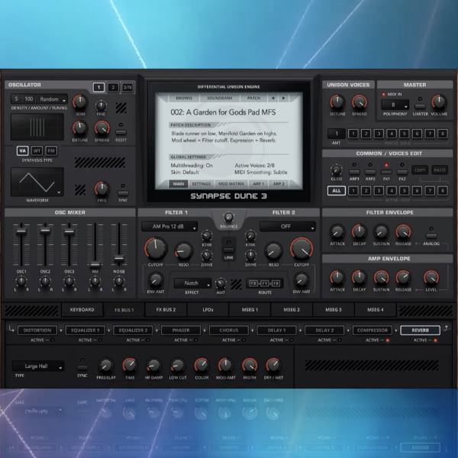458x458 pixels.
Task: Click the OSC1 mixer fader
Action: (x=21, y=231)
